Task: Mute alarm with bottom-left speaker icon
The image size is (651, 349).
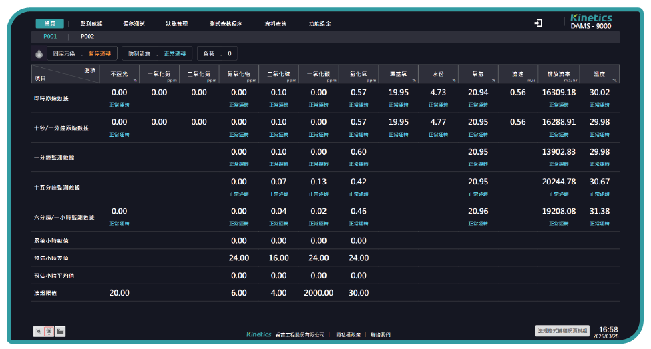Action: (39, 331)
